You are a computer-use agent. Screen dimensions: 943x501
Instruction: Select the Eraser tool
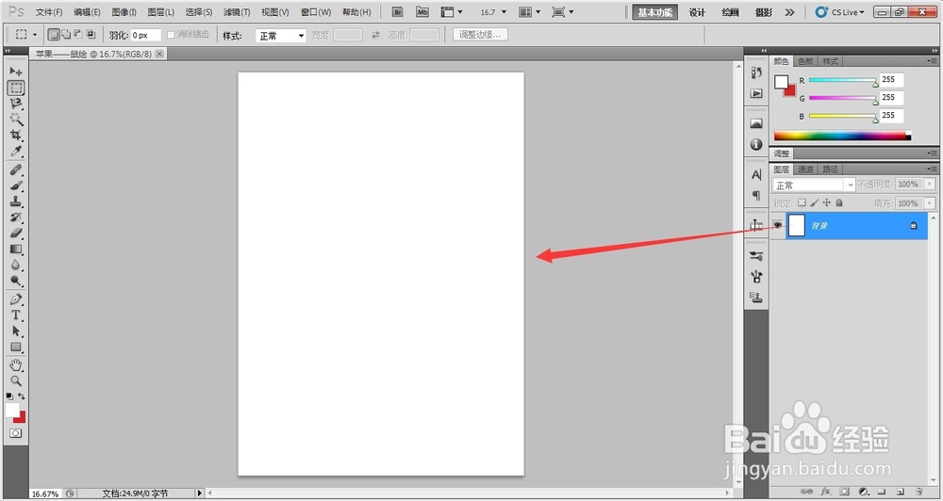point(16,233)
